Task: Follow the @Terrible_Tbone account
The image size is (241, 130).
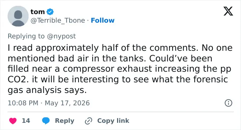Action: (103, 20)
